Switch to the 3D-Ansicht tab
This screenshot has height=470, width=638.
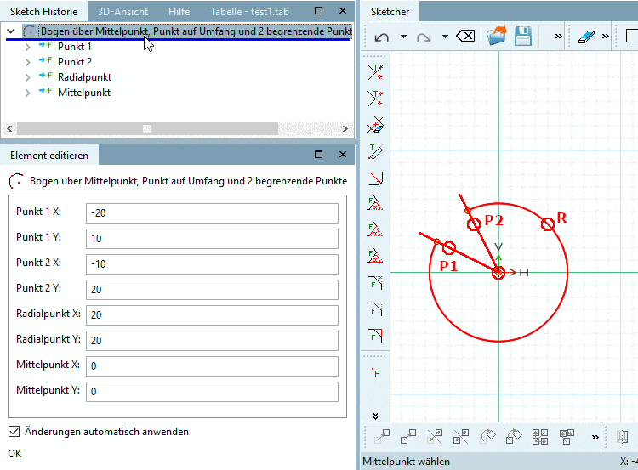pos(122,11)
